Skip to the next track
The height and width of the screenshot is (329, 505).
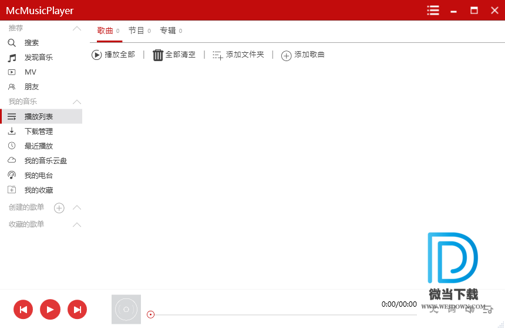(x=77, y=310)
